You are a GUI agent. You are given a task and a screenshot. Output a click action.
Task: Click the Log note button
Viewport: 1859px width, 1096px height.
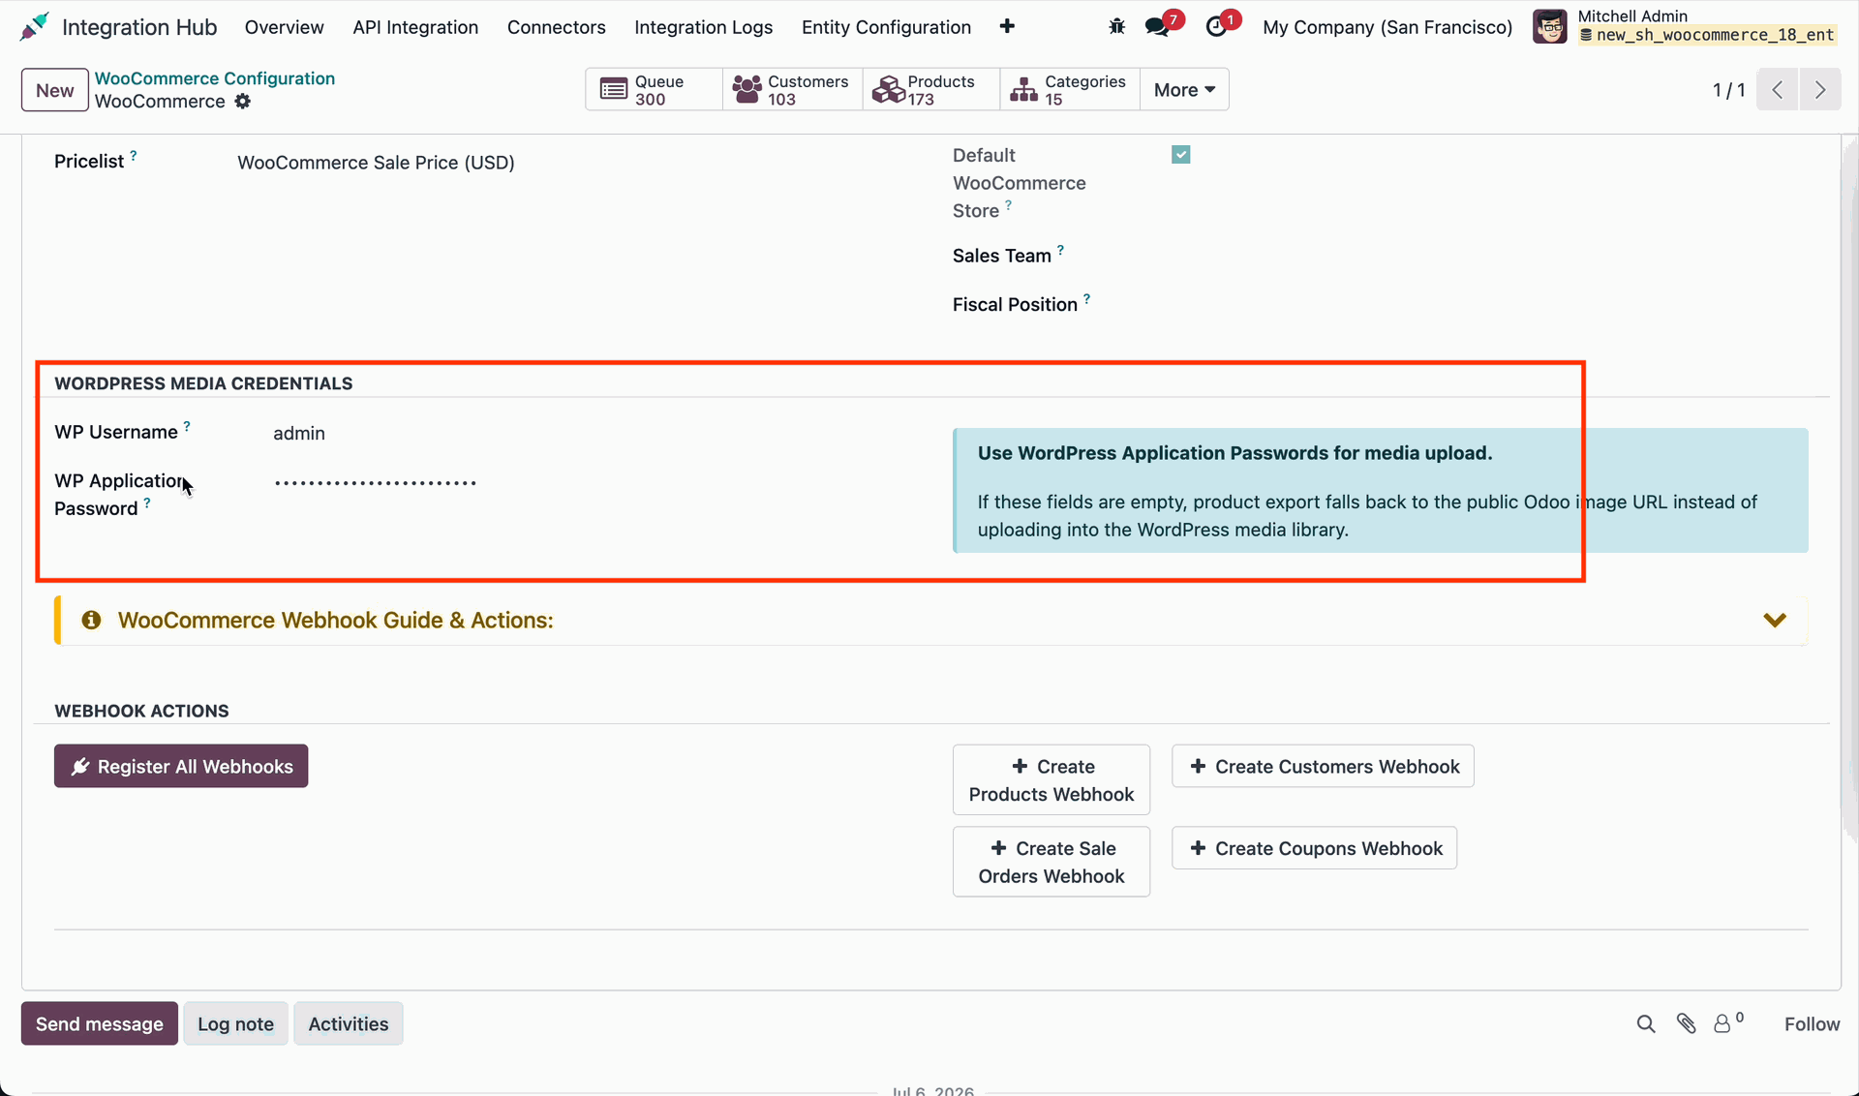(235, 1024)
